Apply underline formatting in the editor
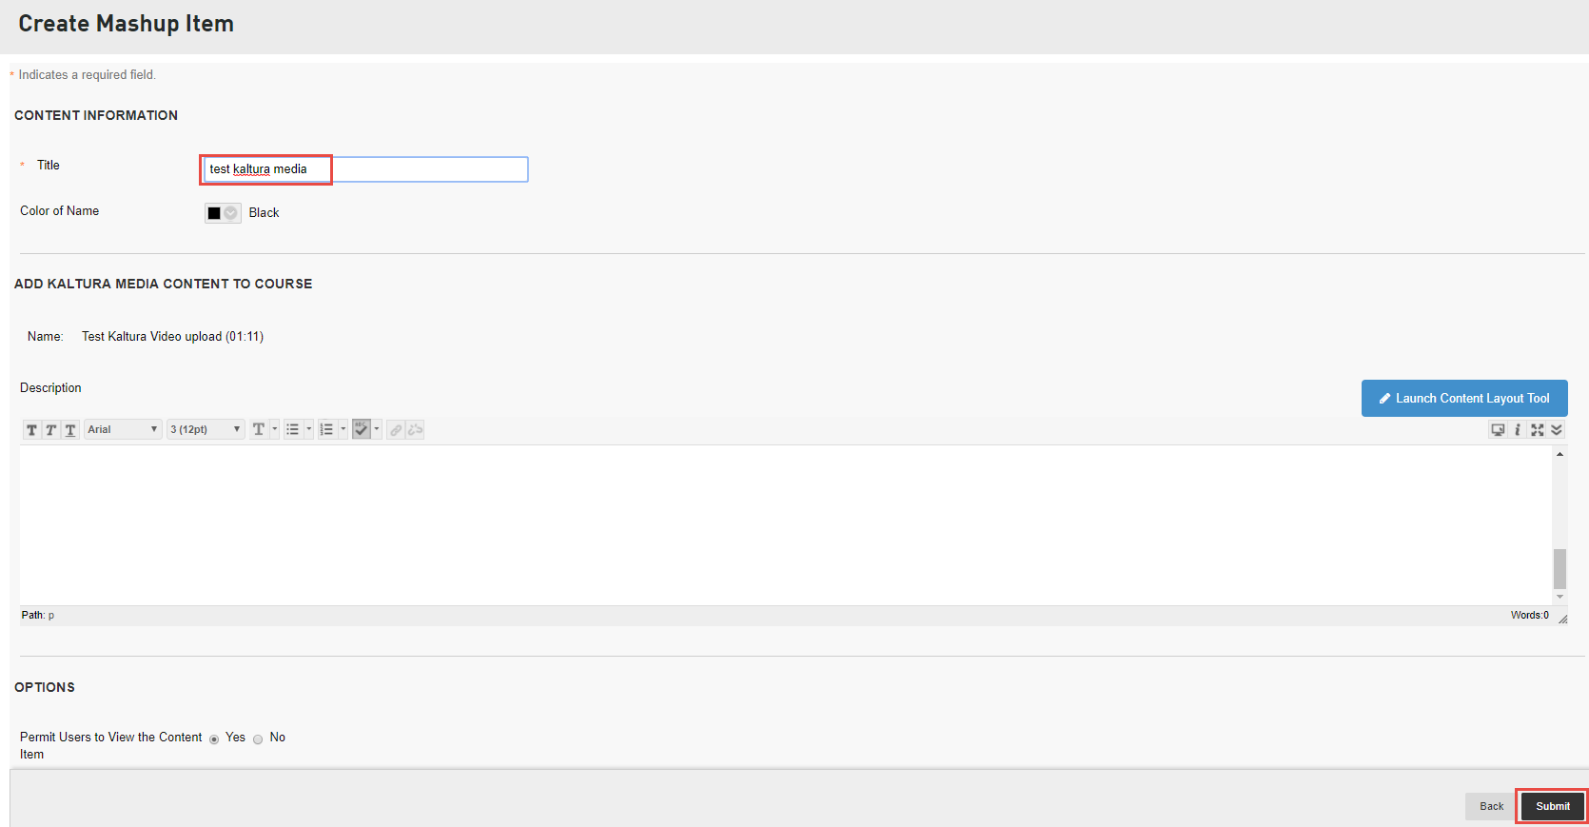This screenshot has width=1589, height=827. [x=69, y=430]
